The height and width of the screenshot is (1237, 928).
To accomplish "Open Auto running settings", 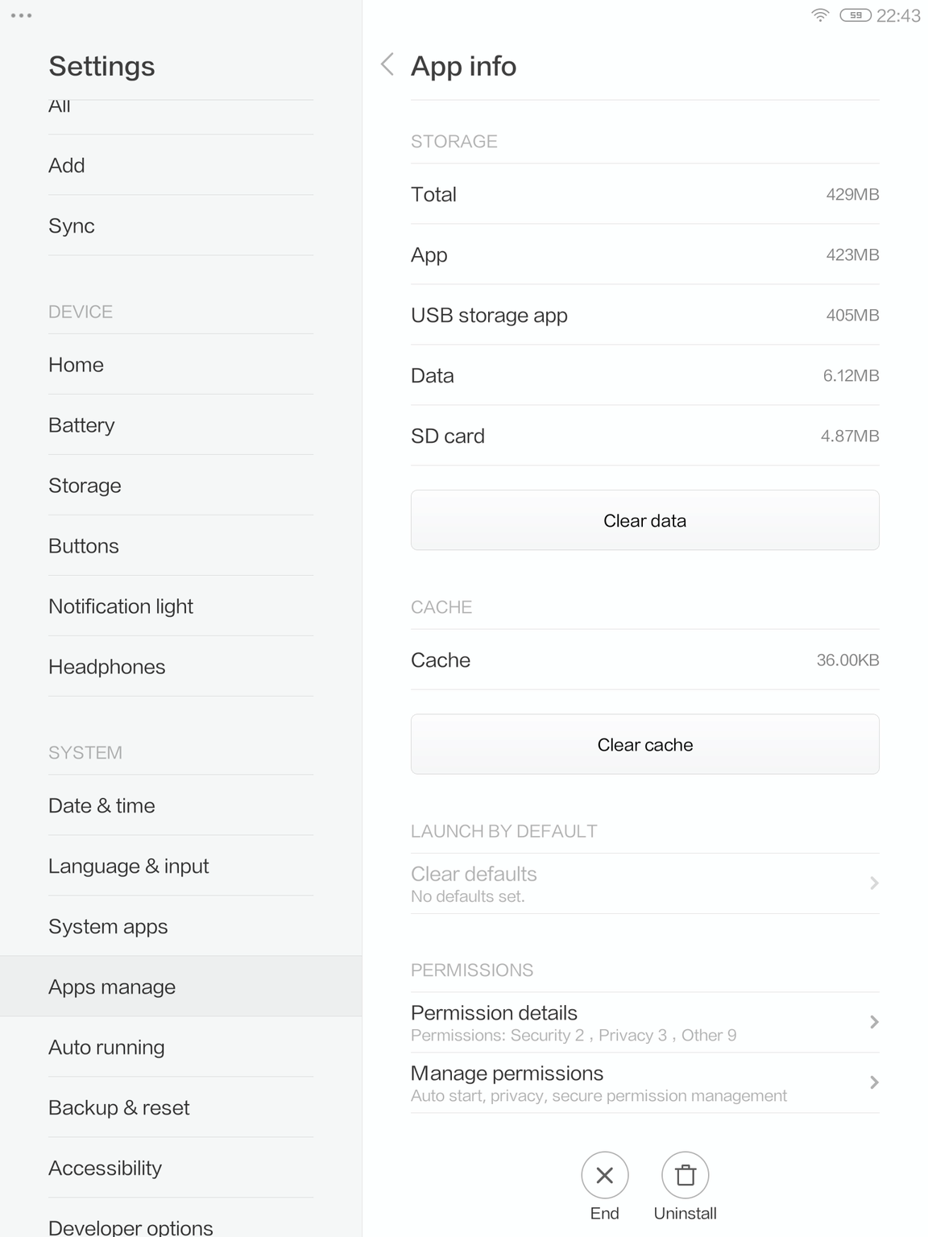I will (106, 1047).
